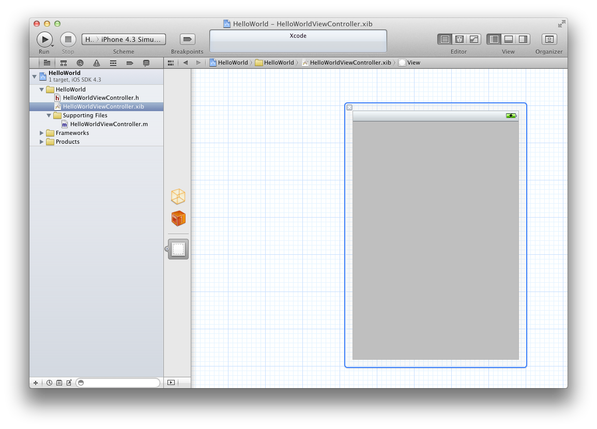Open the iPhone 4.3 Simulator scheme selector
This screenshot has width=597, height=429.
point(123,39)
